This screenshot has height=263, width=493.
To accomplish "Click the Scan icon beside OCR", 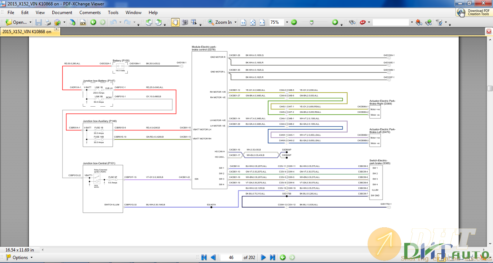I will (73, 22).
